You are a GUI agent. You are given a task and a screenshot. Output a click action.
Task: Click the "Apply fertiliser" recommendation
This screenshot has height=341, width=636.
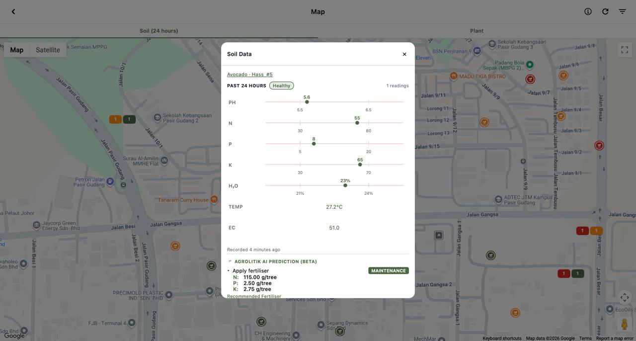(250, 271)
